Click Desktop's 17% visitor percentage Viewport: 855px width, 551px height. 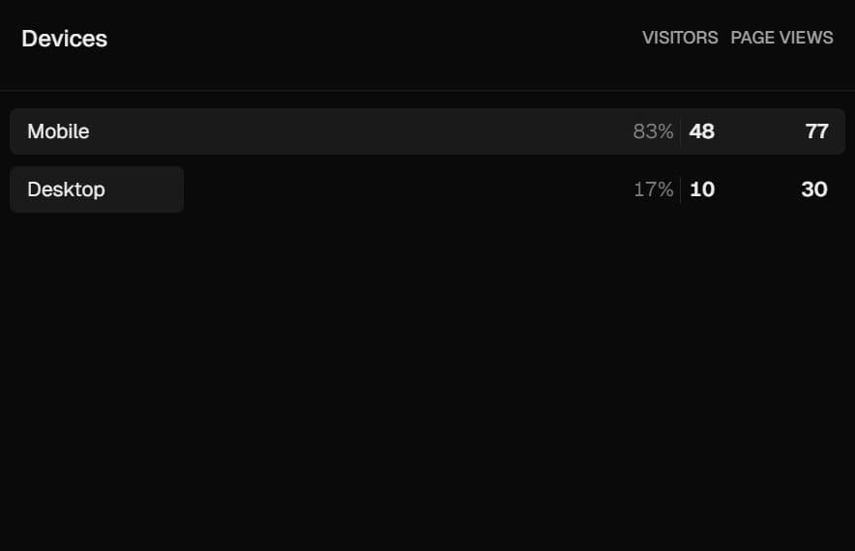[653, 189]
